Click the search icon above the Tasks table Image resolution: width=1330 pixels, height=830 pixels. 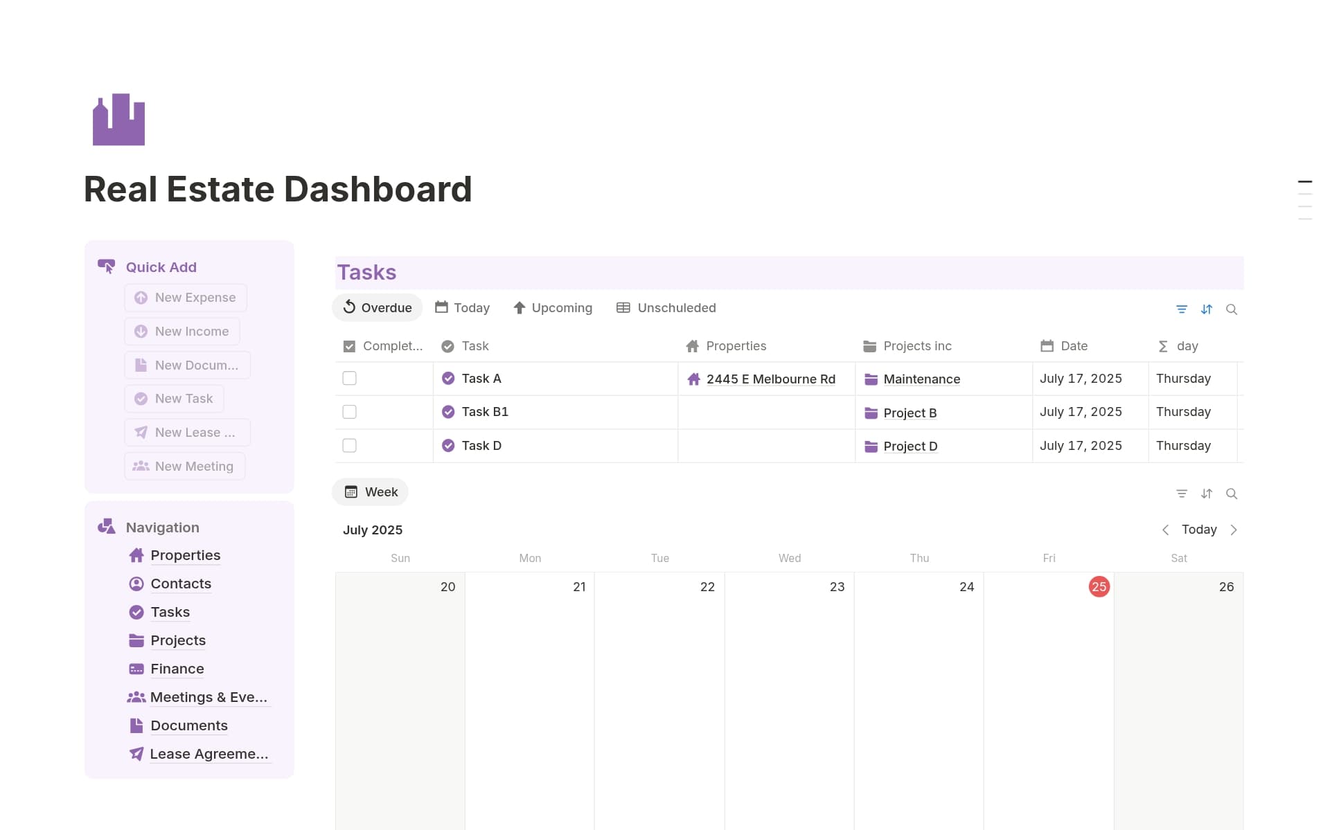[1232, 309]
